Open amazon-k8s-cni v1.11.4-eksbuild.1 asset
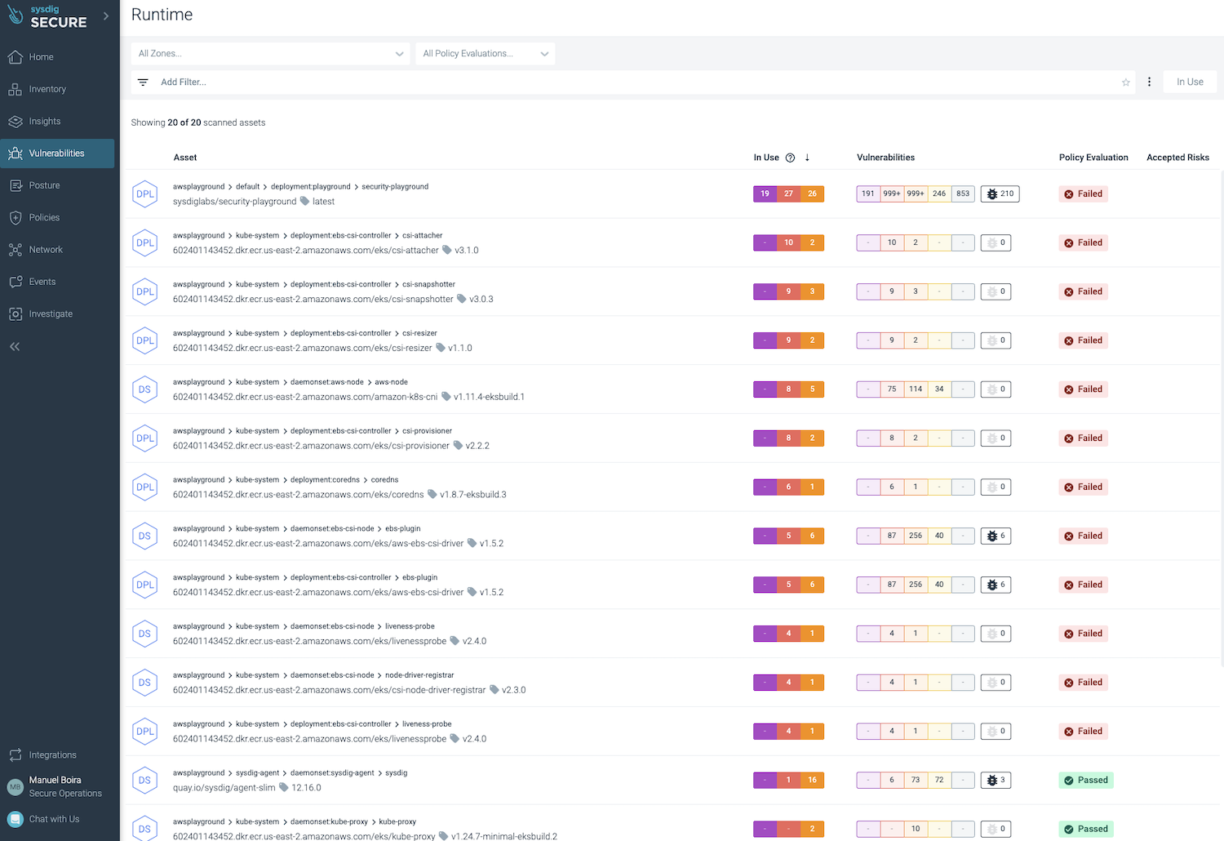This screenshot has width=1224, height=841. [x=348, y=397]
